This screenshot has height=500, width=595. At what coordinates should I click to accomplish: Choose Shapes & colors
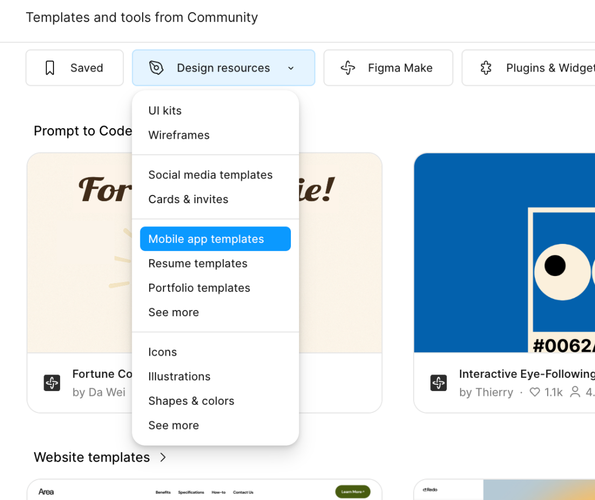[x=215, y=401]
